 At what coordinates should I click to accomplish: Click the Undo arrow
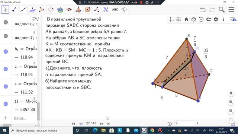point(203,10)
